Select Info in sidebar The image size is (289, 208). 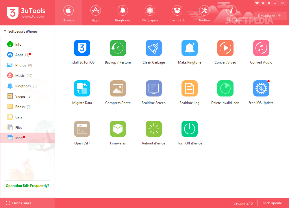pos(27,44)
